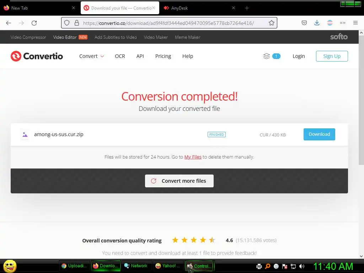Close the AnyDesk tab
Image resolution: width=364 pixels, height=273 pixels.
pos(234,8)
